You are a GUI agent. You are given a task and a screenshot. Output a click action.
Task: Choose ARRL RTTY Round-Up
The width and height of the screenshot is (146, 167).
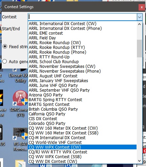pos(82,57)
